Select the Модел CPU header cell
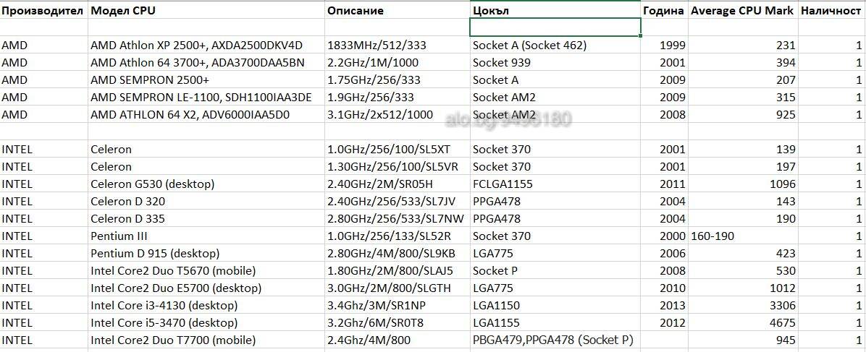The width and height of the screenshot is (866, 352). tap(206, 11)
